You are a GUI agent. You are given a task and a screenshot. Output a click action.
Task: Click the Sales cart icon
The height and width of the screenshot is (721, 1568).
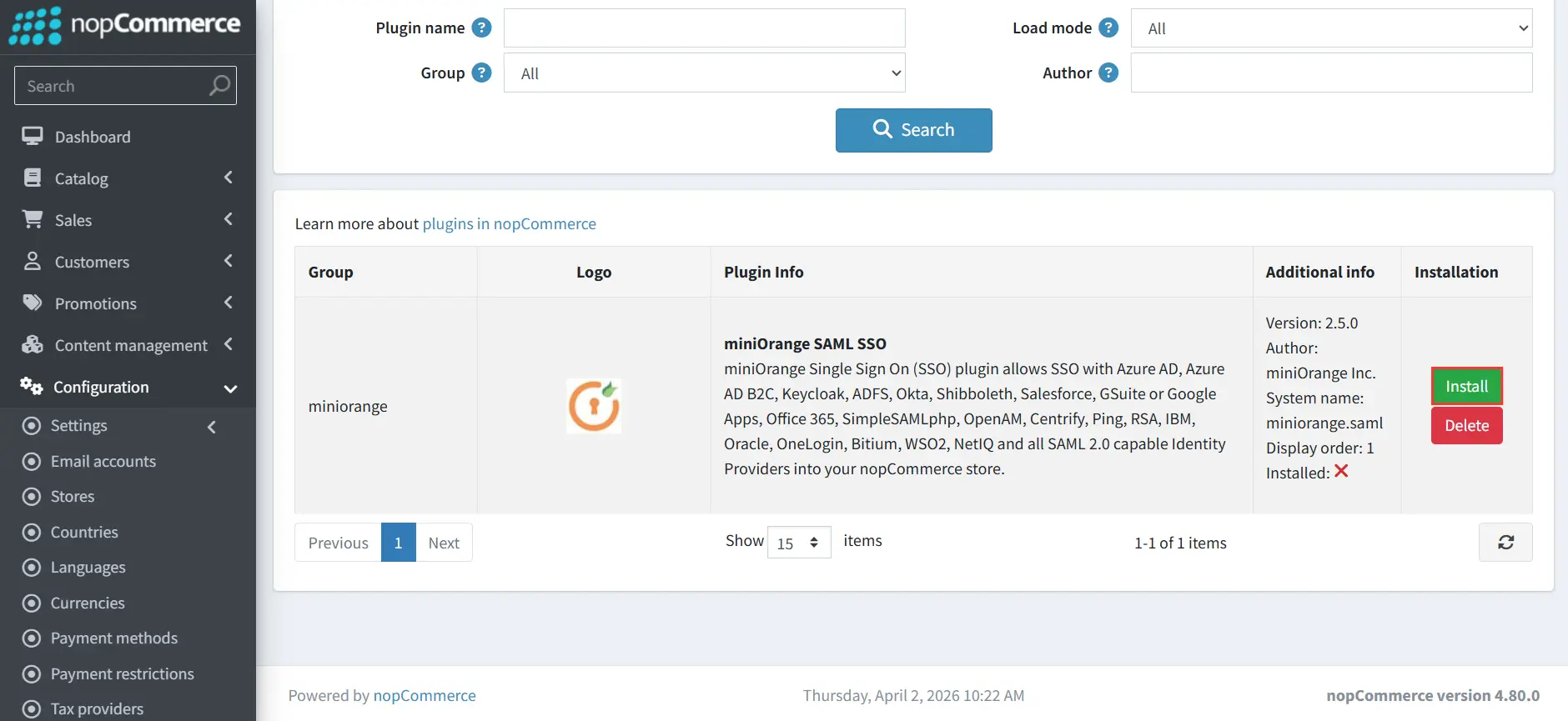click(x=33, y=219)
